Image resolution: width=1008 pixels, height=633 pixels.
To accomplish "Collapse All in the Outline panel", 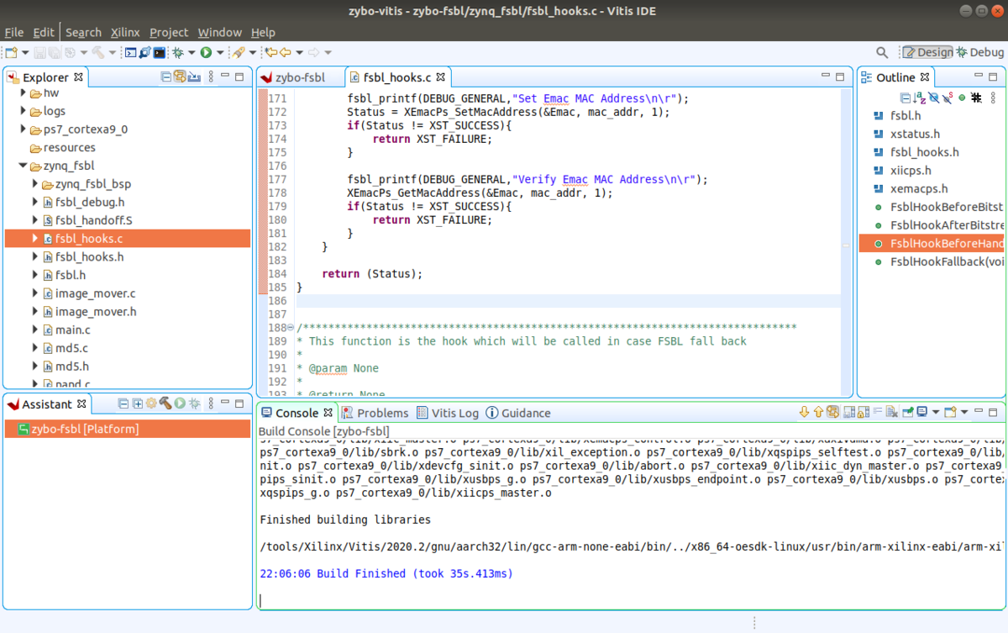I will 906,98.
